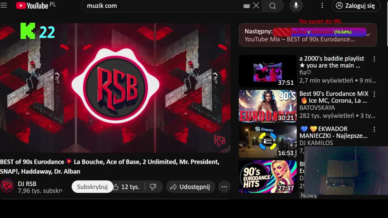The image size is (388, 218).
Task: Click the 2,7 mln wyświetleń text
Action: pyautogui.click(x=326, y=81)
